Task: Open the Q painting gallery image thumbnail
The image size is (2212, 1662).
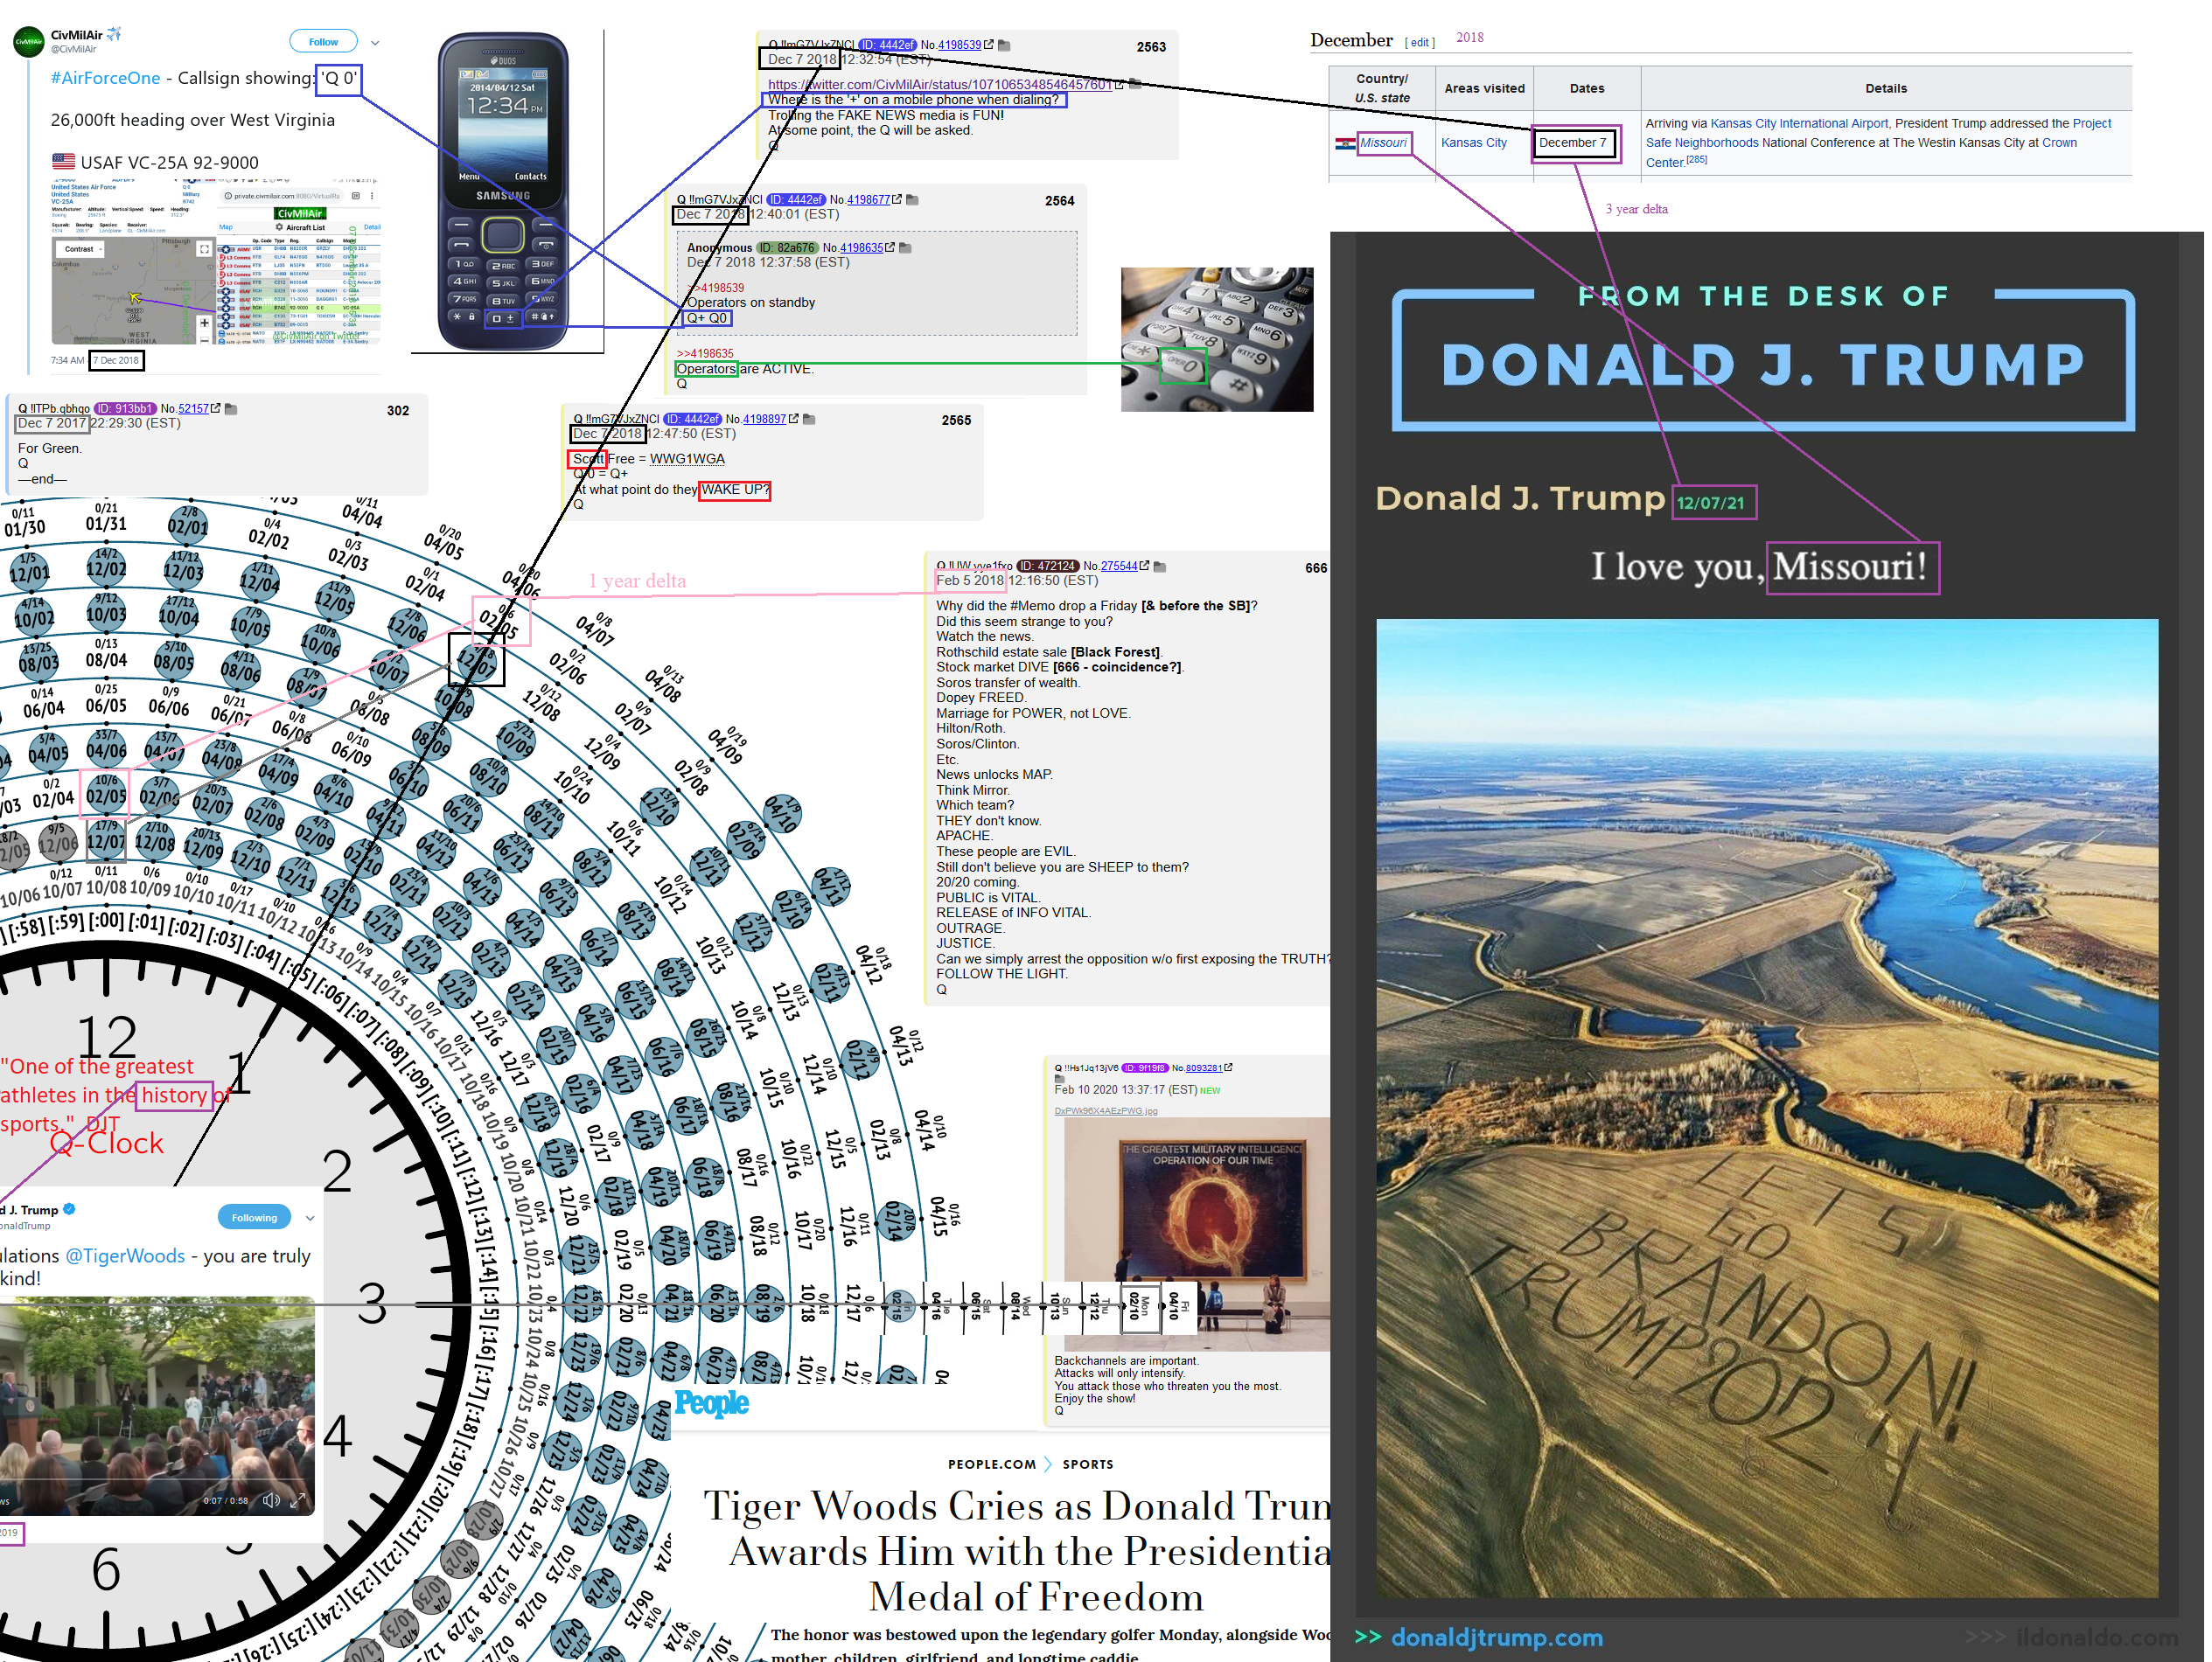Action: point(1196,1234)
